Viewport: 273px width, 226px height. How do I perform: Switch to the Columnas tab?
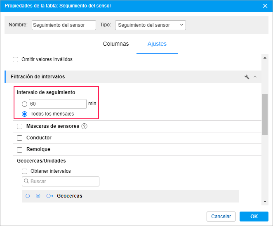(115, 44)
